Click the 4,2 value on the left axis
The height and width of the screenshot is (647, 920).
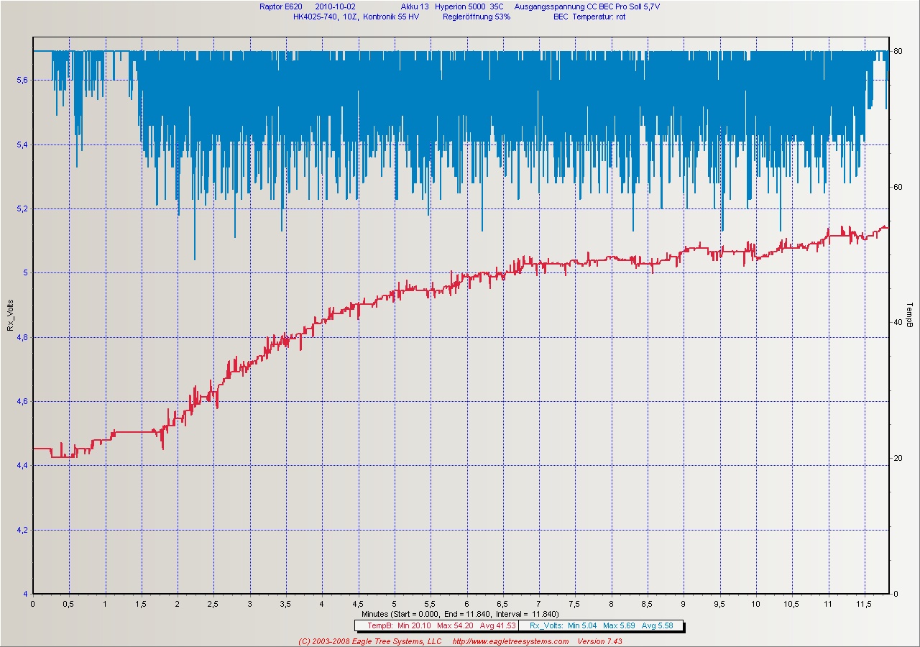(22, 531)
